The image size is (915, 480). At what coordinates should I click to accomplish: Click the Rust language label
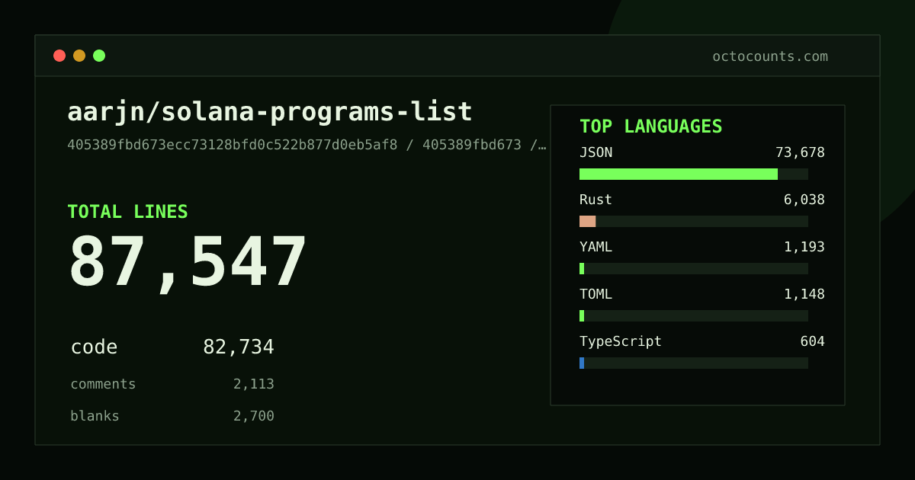click(596, 200)
